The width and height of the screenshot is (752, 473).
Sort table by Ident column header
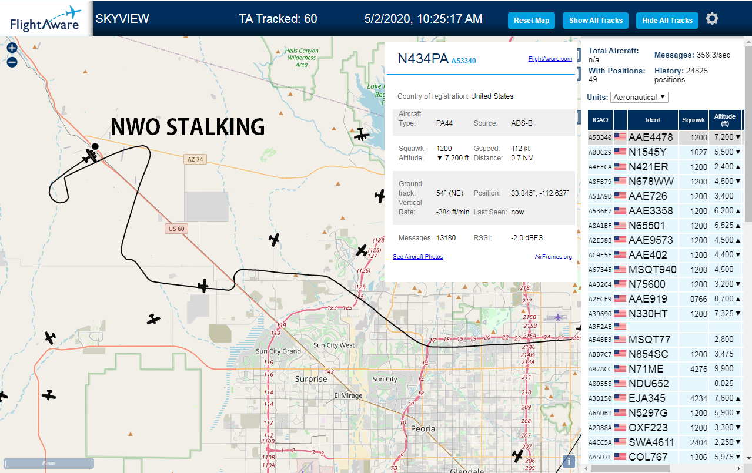(x=653, y=120)
